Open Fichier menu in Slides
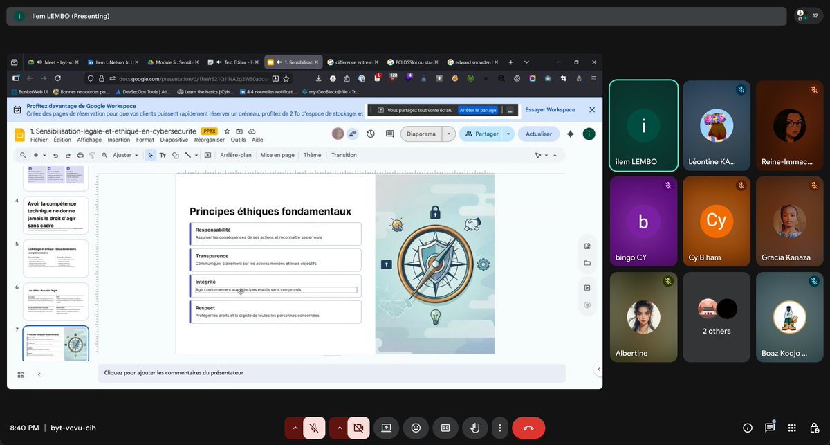This screenshot has width=830, height=445. (39, 140)
